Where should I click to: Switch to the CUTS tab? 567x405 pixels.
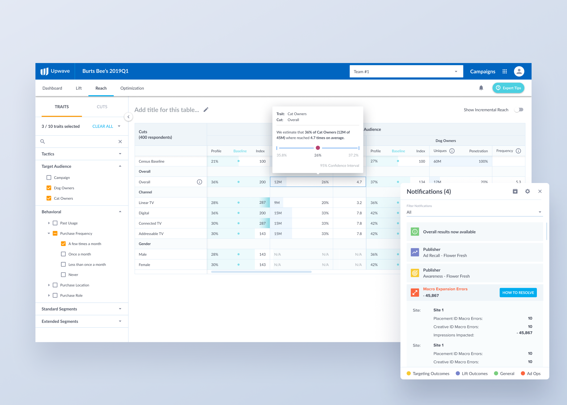[x=102, y=107]
